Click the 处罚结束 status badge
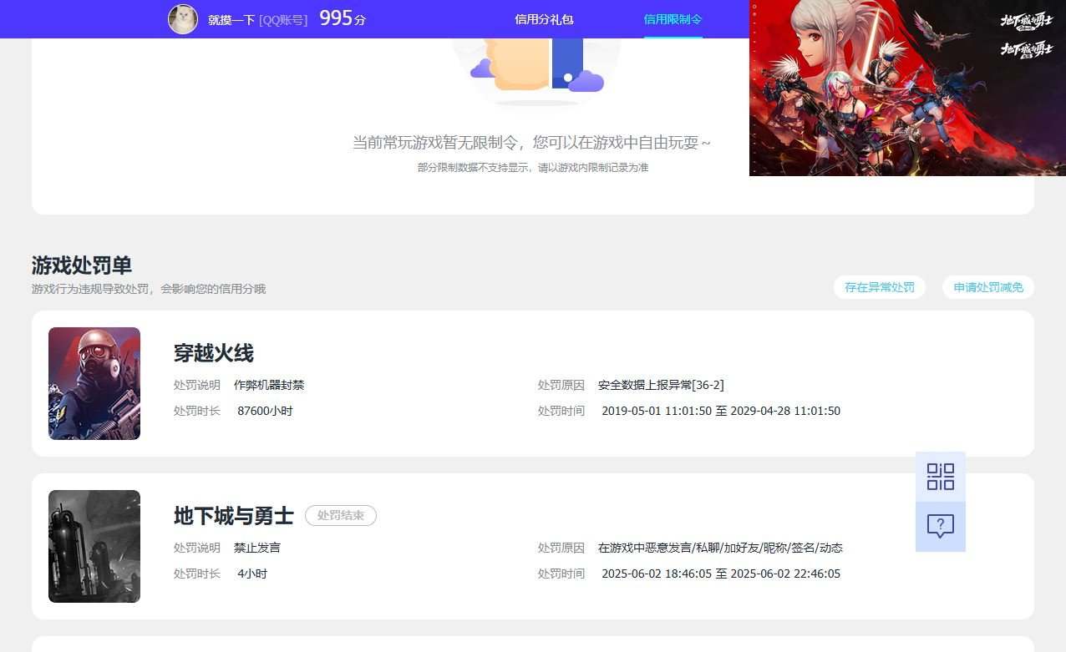Image resolution: width=1066 pixels, height=652 pixels. pyautogui.click(x=341, y=515)
